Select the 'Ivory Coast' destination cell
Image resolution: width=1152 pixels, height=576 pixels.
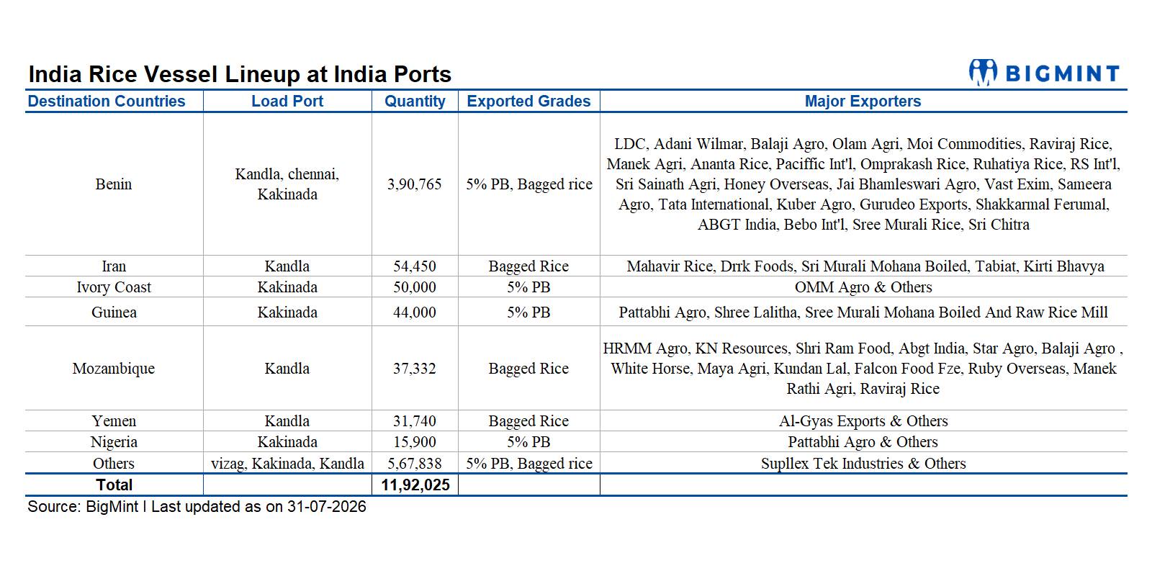pyautogui.click(x=114, y=287)
